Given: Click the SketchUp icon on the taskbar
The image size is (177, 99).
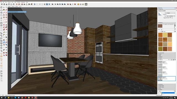Looking at the screenshot, I should pyautogui.click(x=36, y=98).
